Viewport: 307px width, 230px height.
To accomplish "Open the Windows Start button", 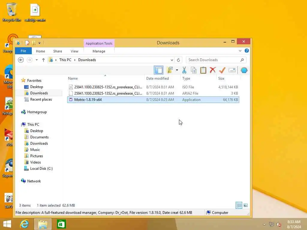I will tap(7, 224).
